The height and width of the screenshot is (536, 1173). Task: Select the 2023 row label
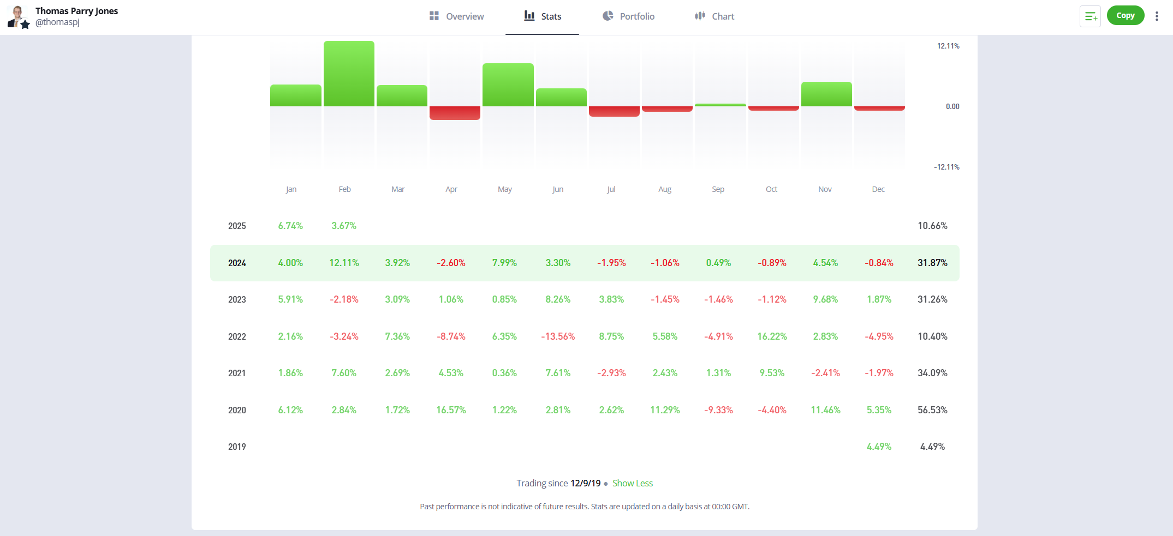pos(237,299)
